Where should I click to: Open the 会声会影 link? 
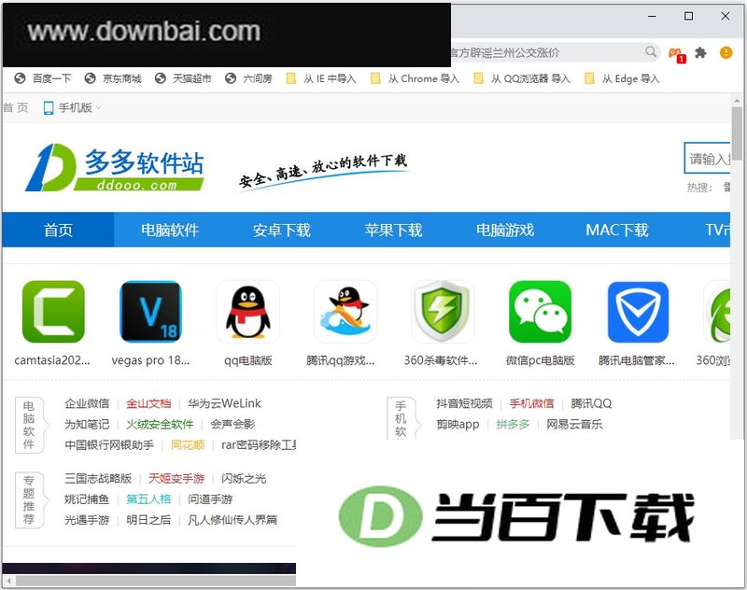[x=233, y=424]
